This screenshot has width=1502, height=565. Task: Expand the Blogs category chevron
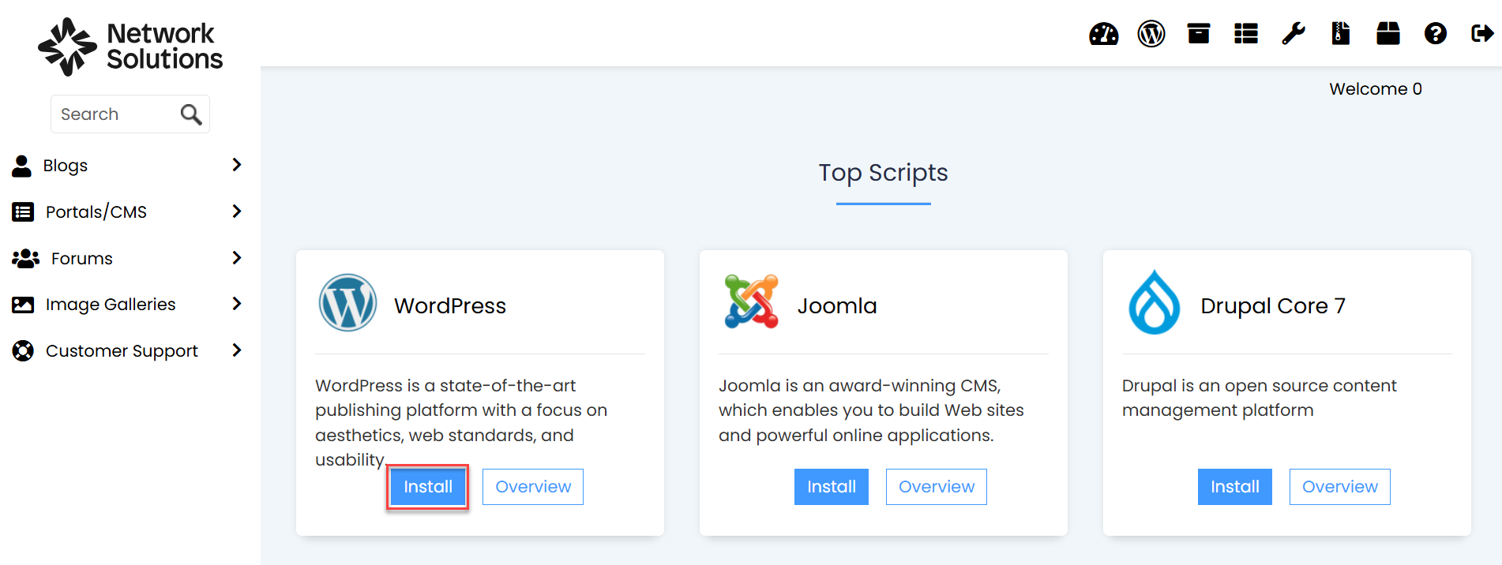(237, 165)
